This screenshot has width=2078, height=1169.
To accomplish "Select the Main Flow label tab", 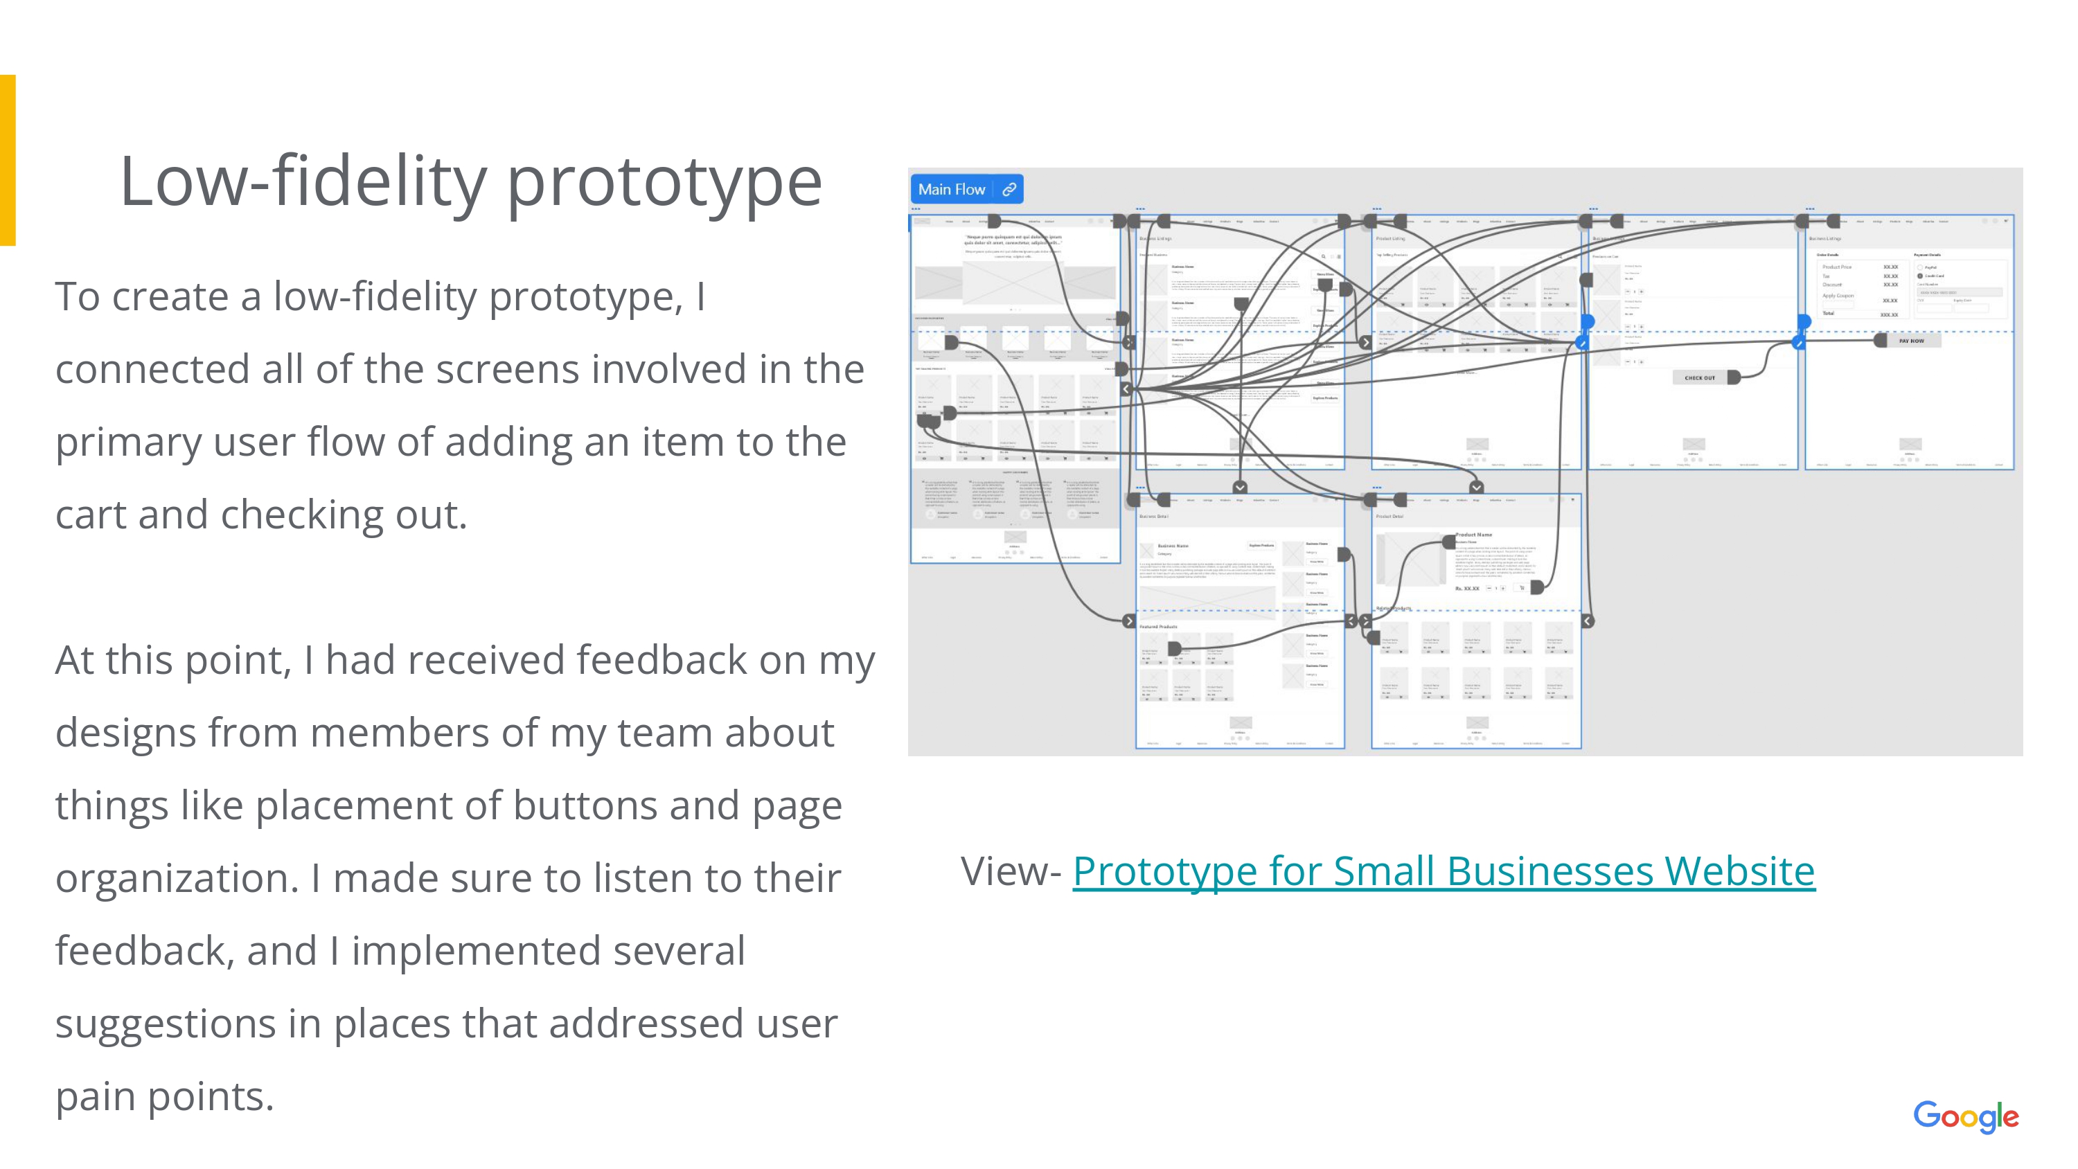I will tap(952, 190).
